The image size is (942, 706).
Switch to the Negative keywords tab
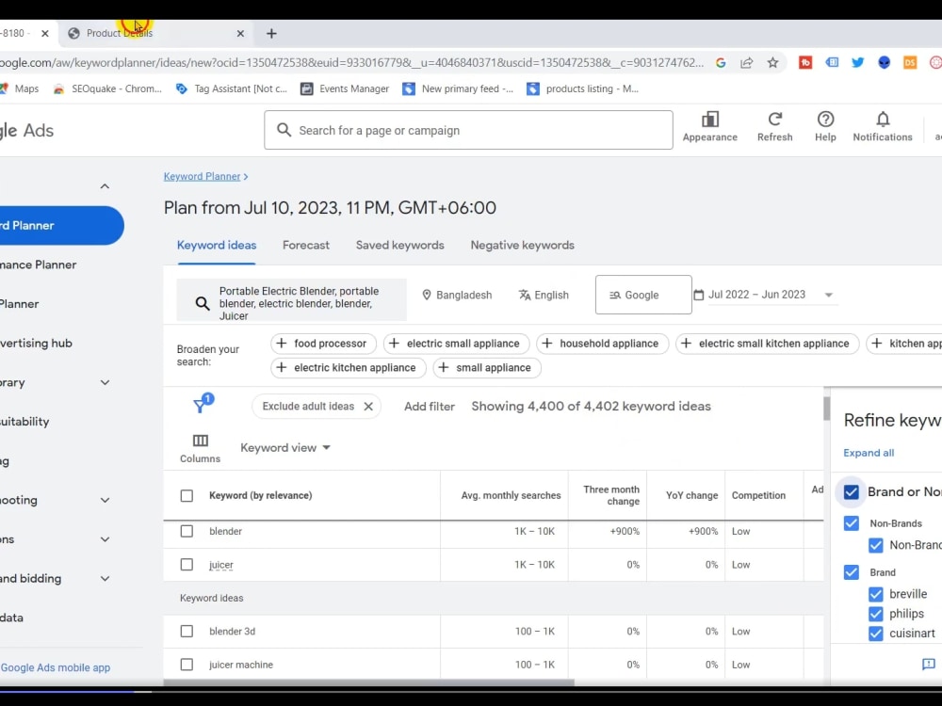[x=522, y=246]
